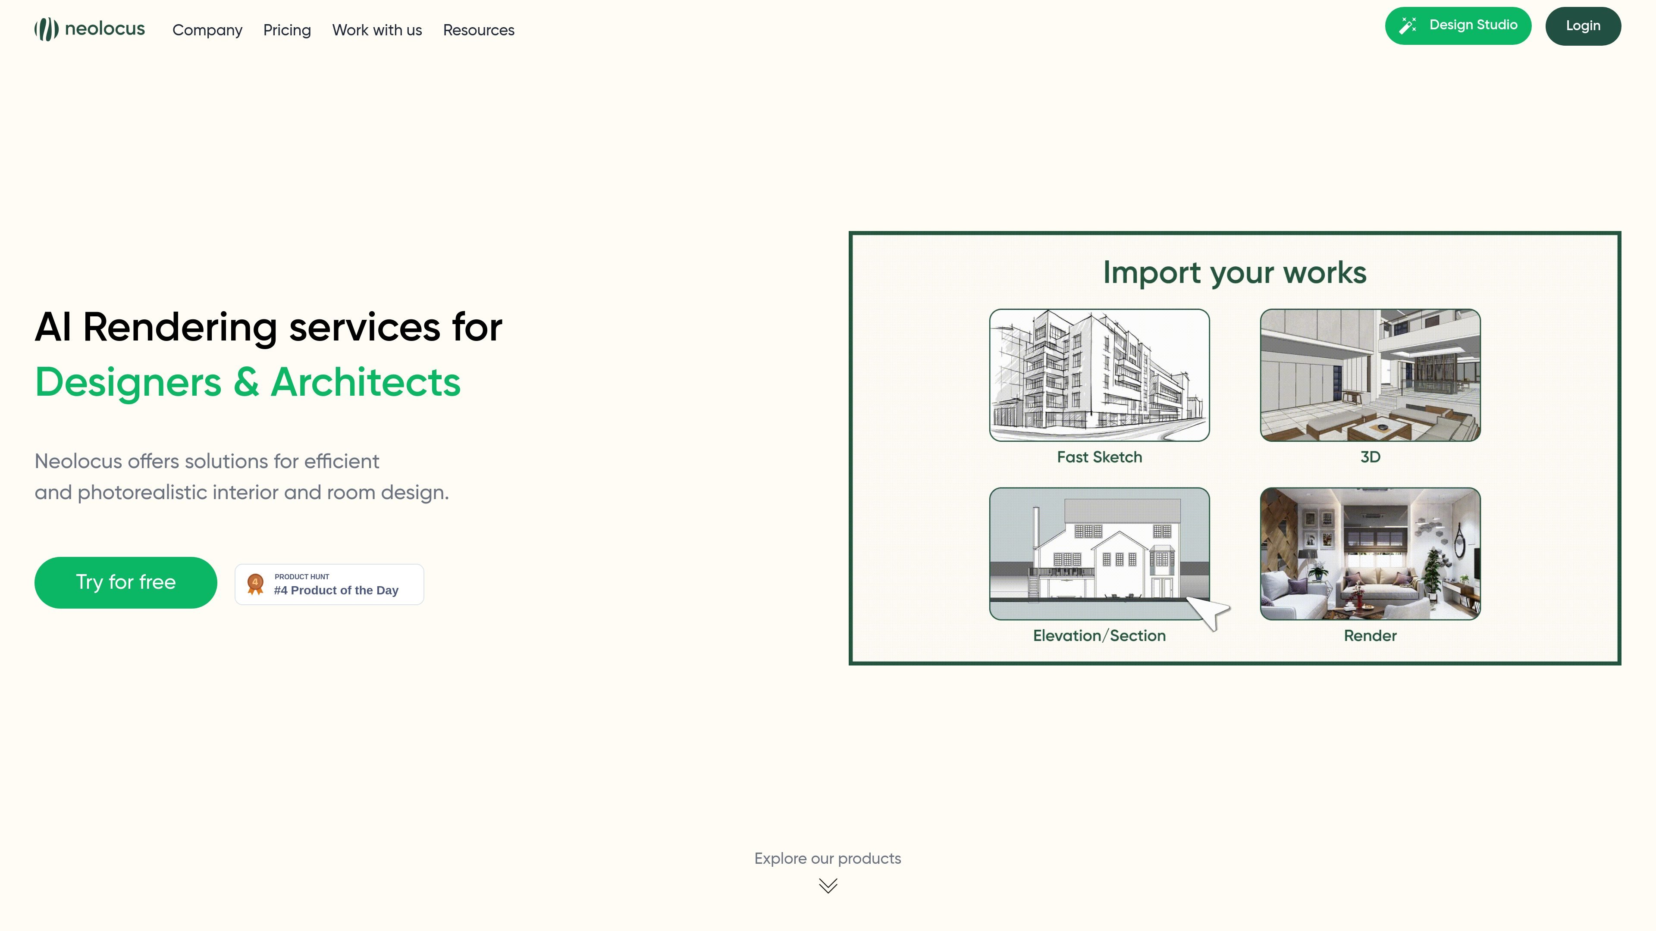The width and height of the screenshot is (1656, 931).
Task: Open the Work with us menu
Action: click(377, 30)
